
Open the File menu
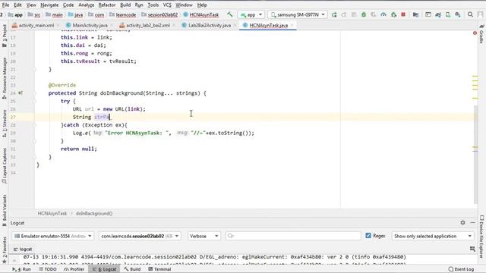5,5
